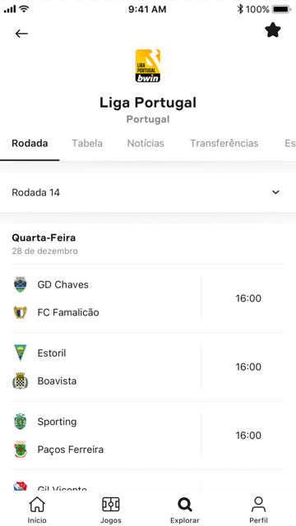Go to Início home icon
Screen dimensions: 296x526
tap(37, 504)
